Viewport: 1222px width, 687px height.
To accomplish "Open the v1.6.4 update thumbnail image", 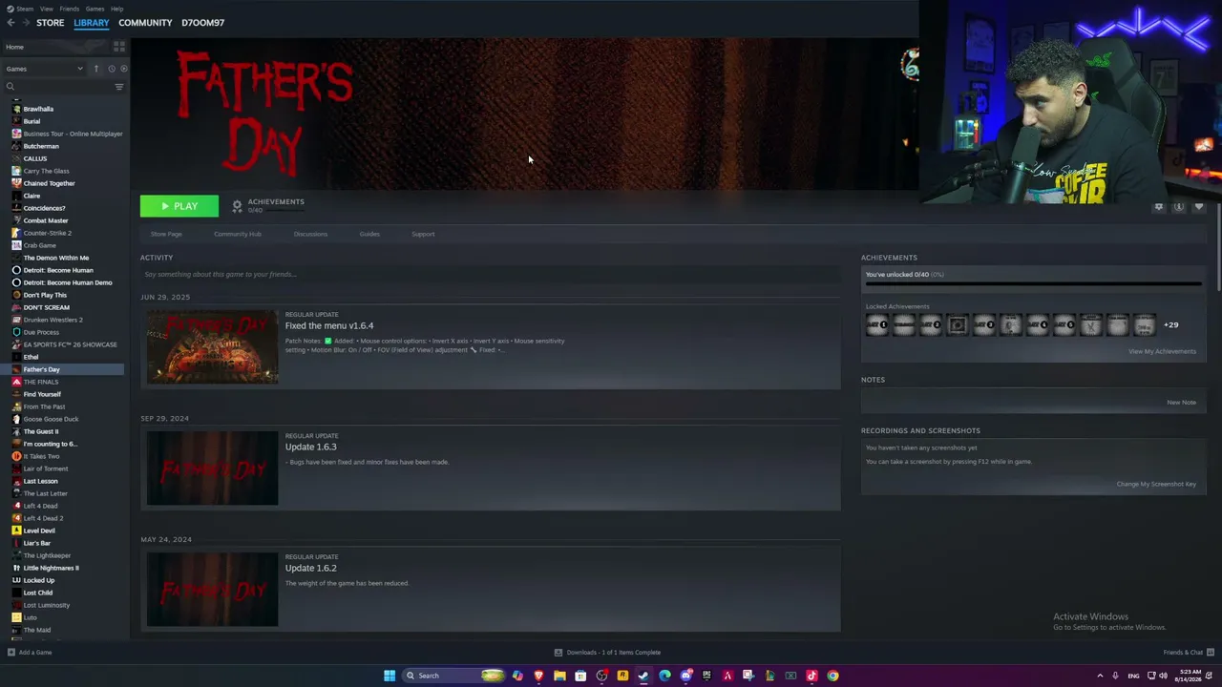I will [x=212, y=347].
